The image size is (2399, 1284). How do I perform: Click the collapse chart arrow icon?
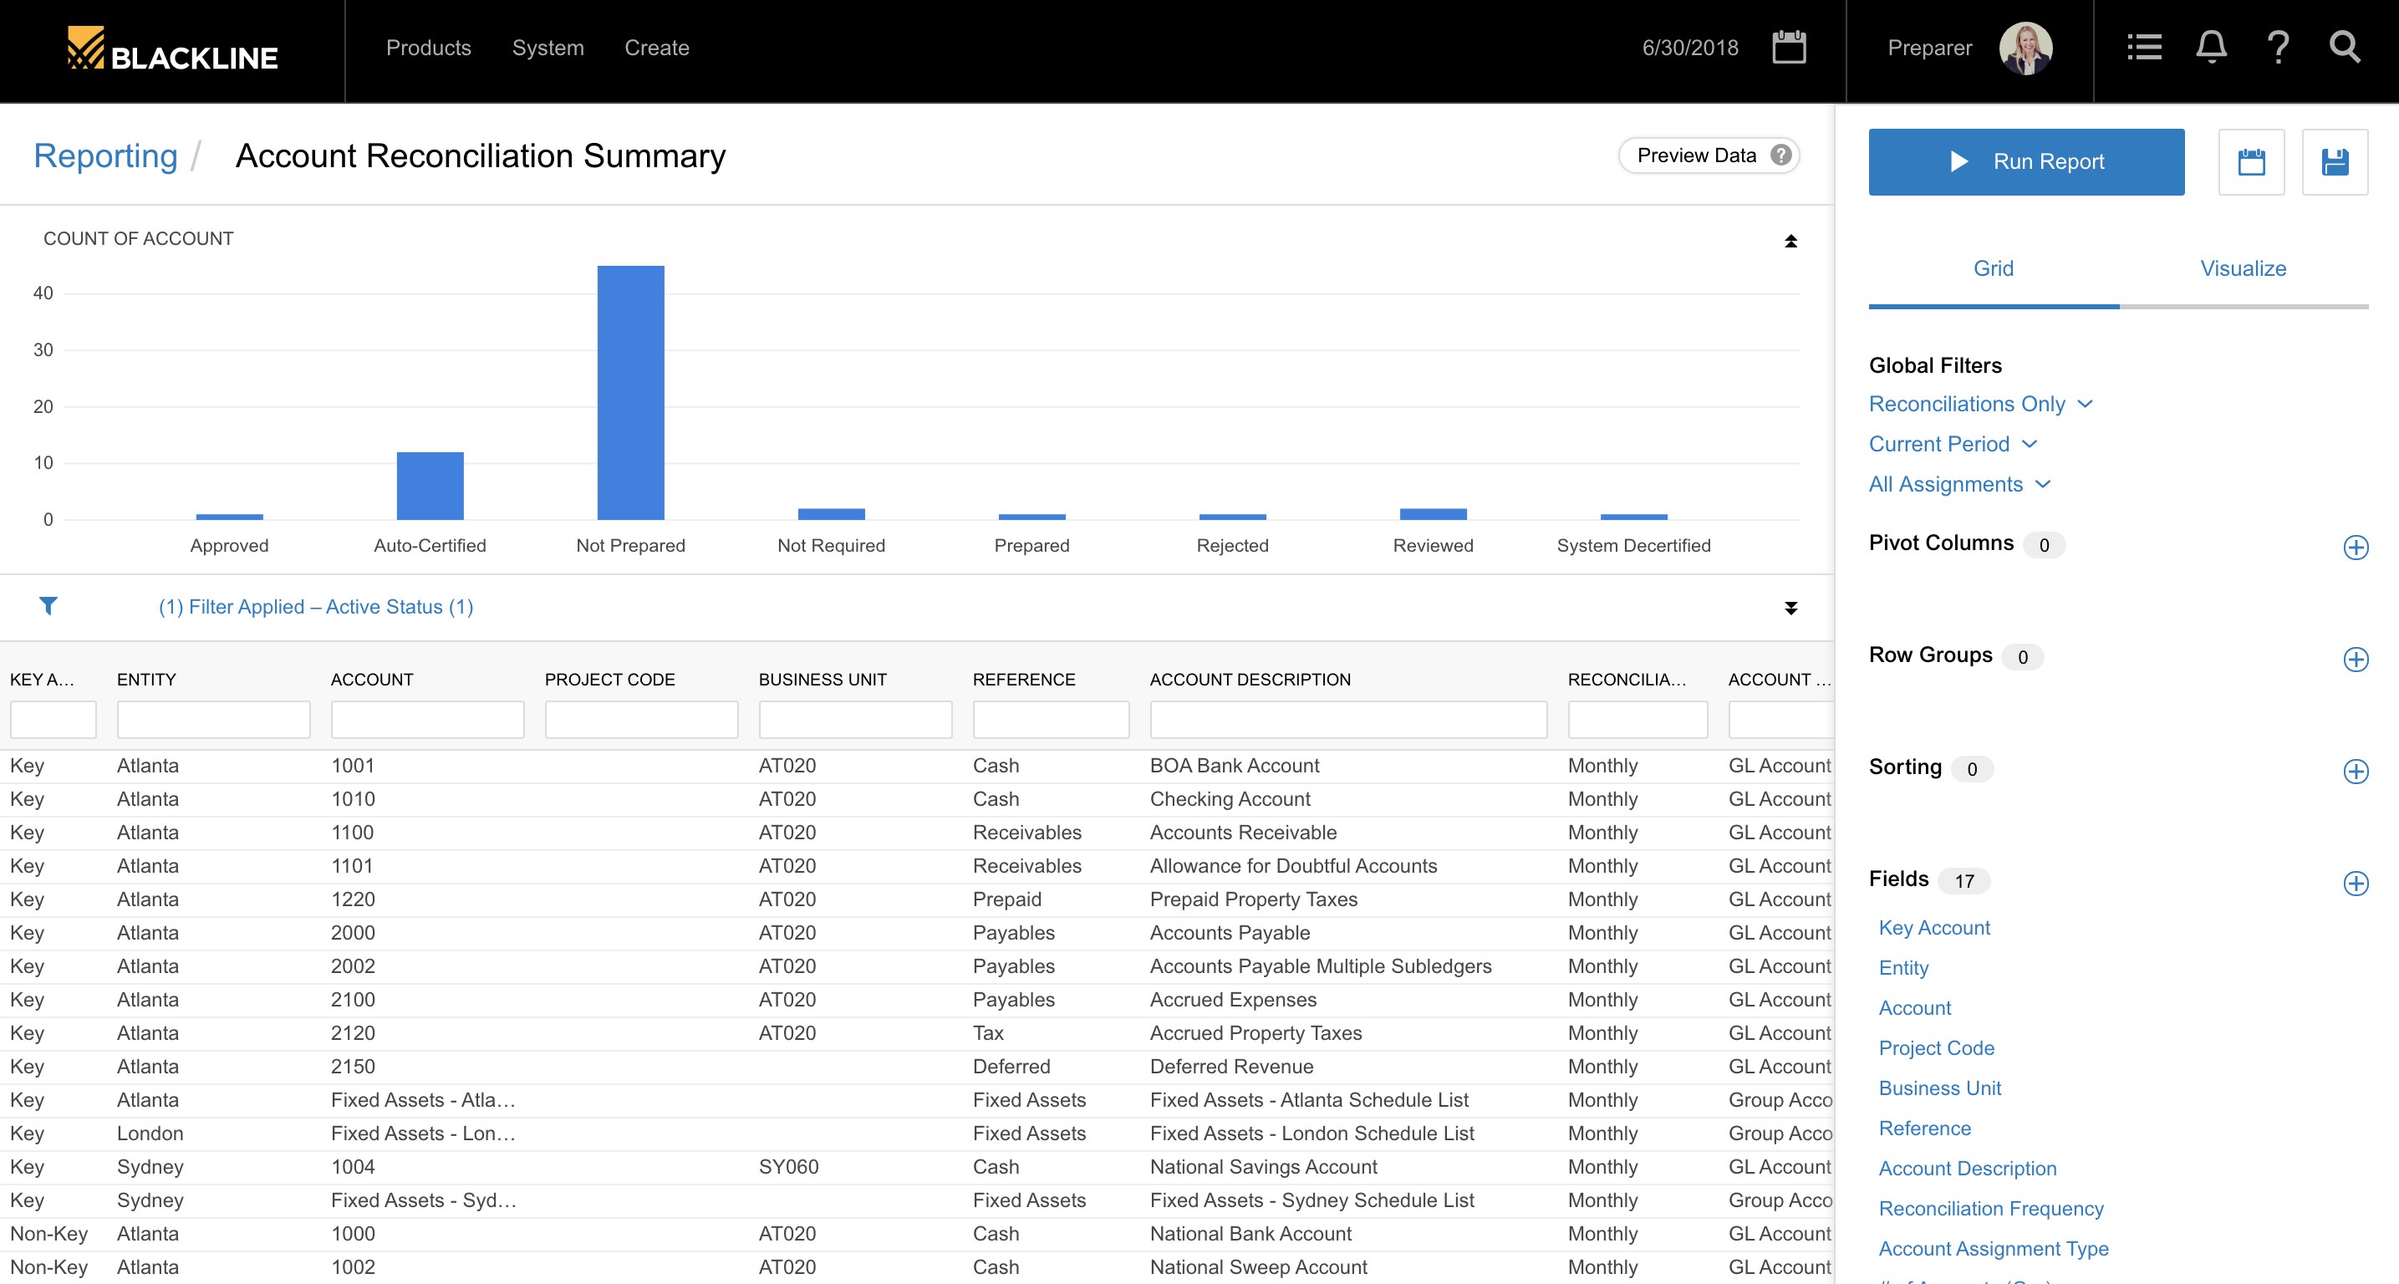(1790, 242)
